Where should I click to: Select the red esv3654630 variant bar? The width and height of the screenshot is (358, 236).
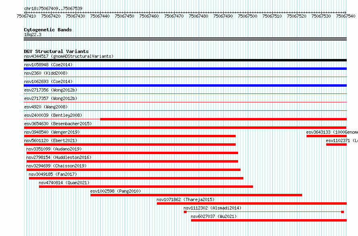tap(185, 128)
